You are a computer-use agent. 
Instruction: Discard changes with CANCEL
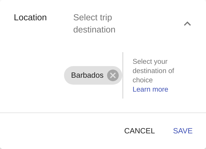click(x=139, y=131)
